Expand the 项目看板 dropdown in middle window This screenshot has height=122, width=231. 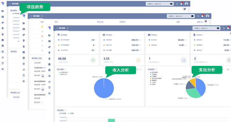coord(42,16)
